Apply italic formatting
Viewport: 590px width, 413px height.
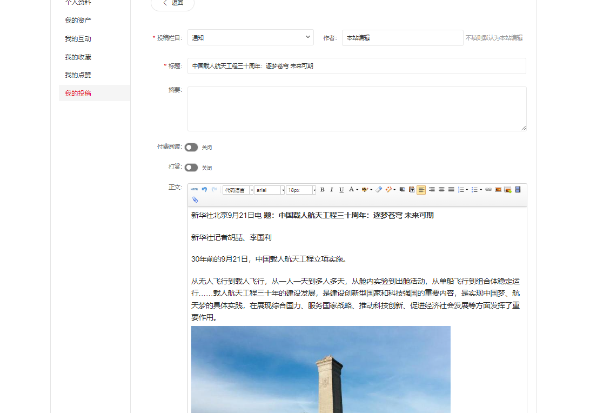tap(332, 190)
